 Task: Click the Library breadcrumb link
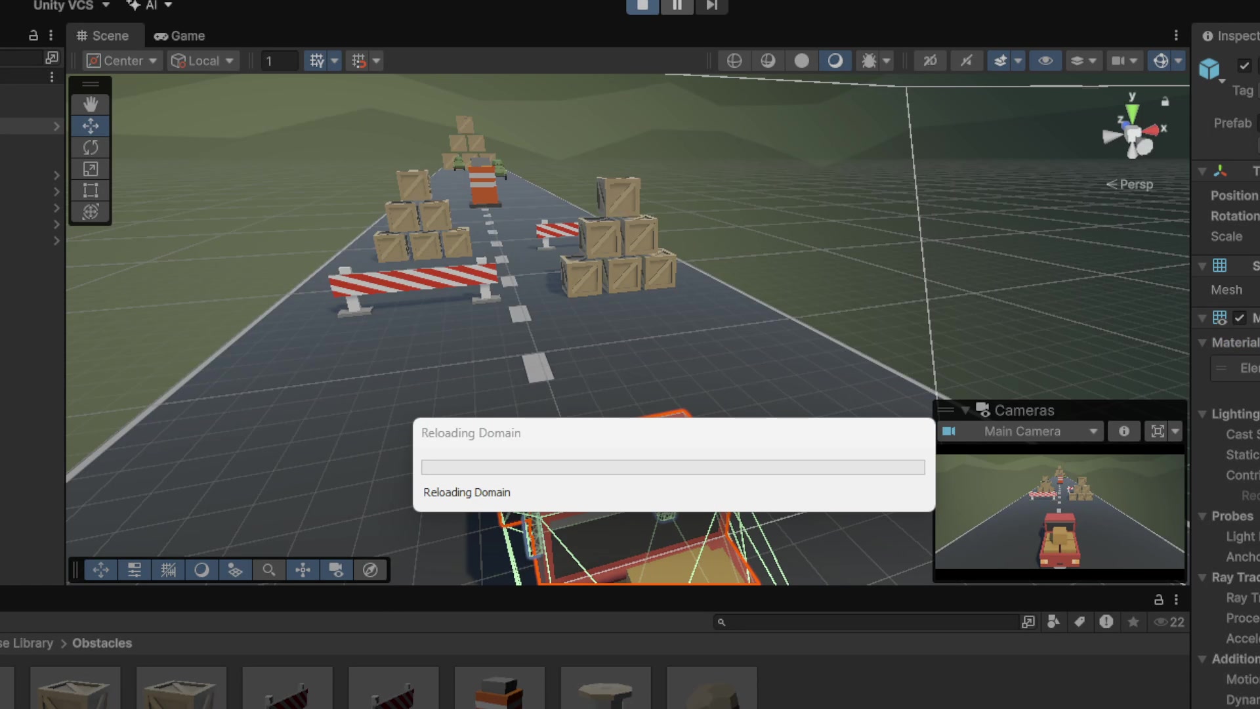32,643
